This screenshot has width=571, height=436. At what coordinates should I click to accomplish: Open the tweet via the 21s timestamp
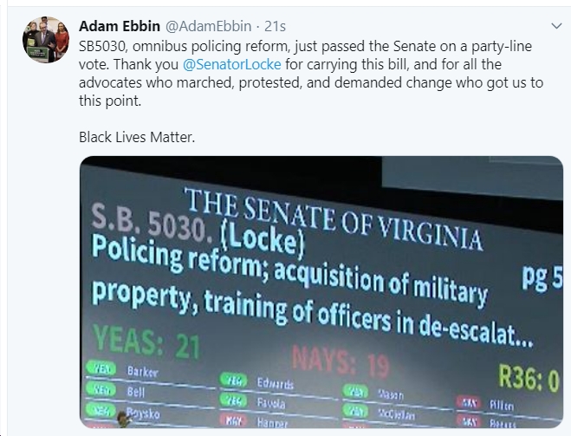(x=275, y=26)
